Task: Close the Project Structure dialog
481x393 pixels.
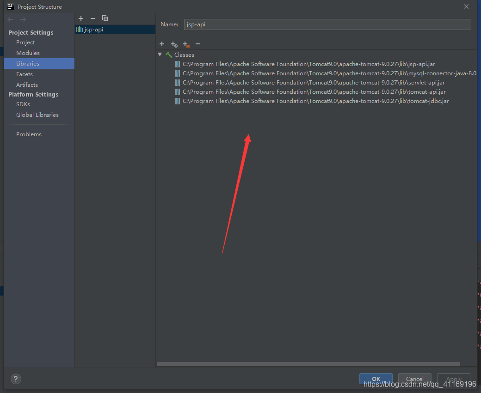Action: pyautogui.click(x=466, y=6)
